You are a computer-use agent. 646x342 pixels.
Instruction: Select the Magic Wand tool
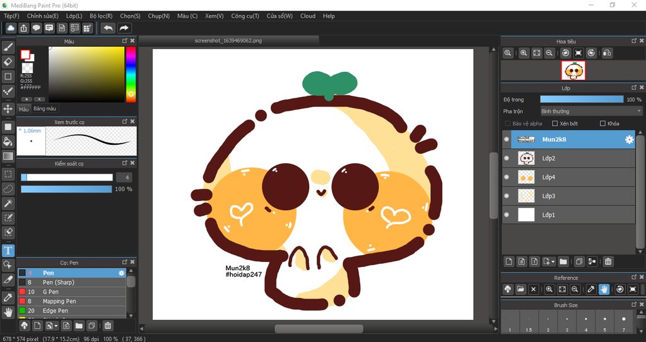[8, 203]
